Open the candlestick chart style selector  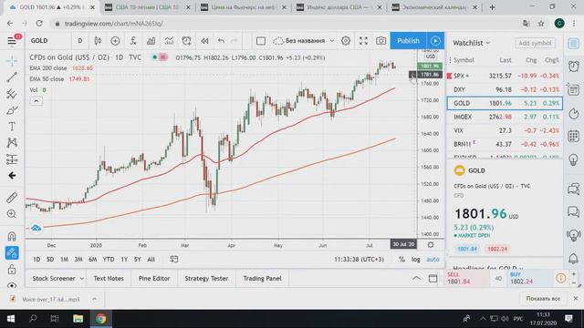click(x=98, y=41)
